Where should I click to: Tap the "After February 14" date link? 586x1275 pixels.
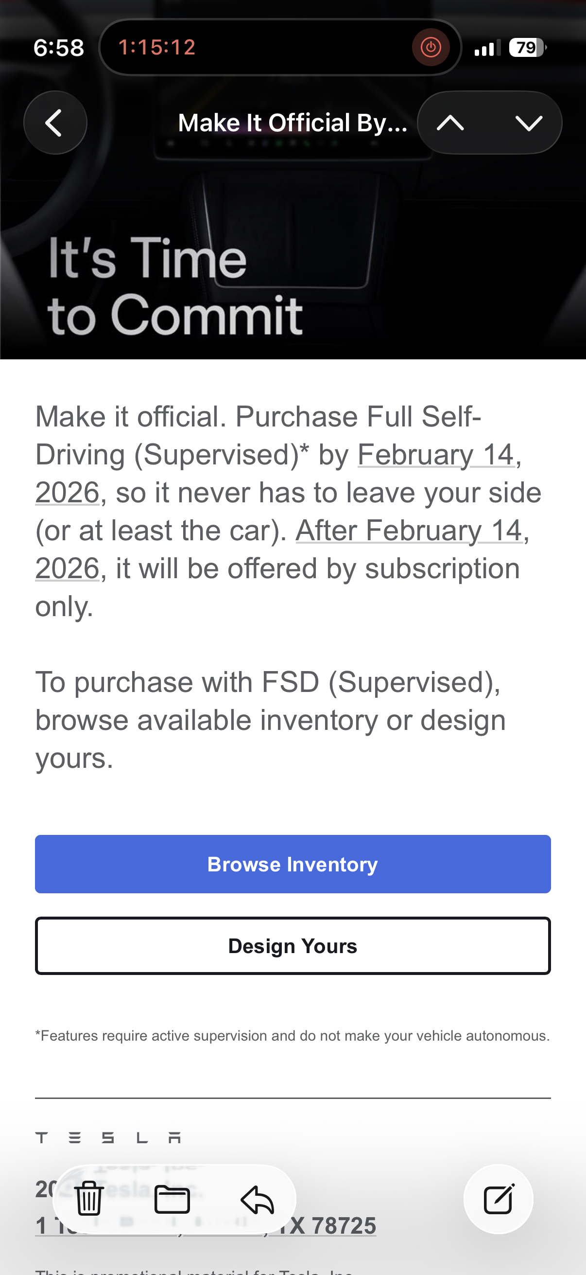click(409, 531)
